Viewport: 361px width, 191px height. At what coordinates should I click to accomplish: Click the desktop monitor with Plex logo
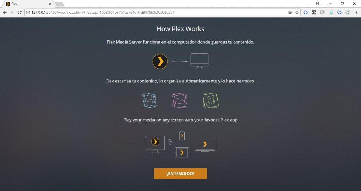coord(155,145)
